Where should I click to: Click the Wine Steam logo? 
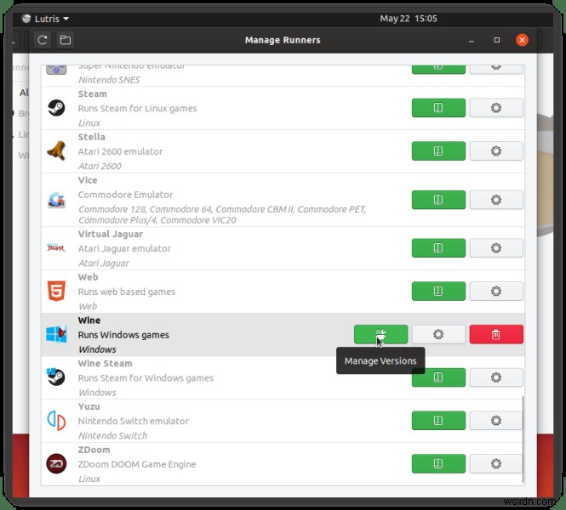[x=56, y=377]
